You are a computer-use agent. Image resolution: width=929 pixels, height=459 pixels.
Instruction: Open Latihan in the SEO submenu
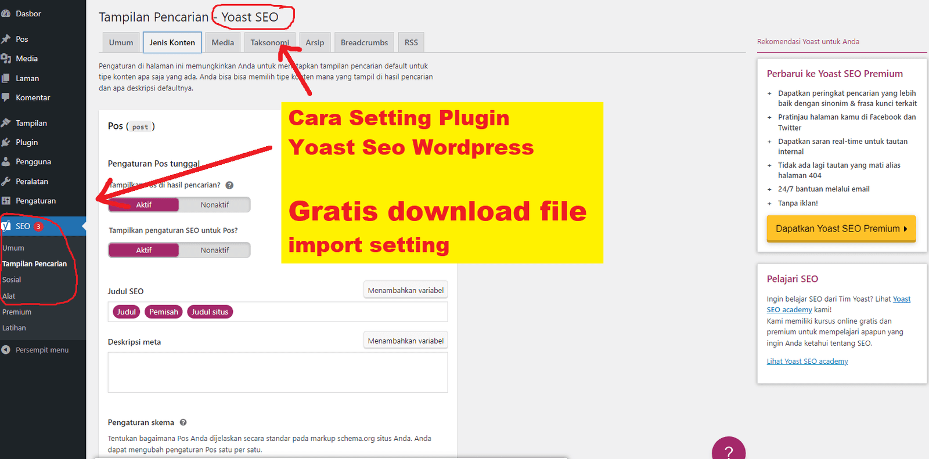(x=14, y=328)
